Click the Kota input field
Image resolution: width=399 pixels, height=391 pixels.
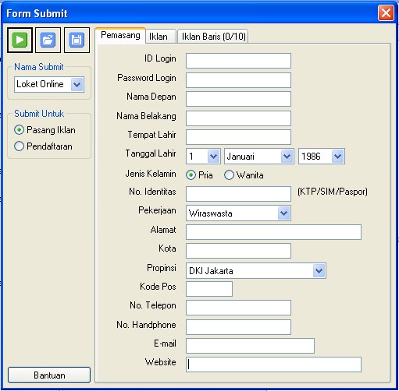[238, 251]
